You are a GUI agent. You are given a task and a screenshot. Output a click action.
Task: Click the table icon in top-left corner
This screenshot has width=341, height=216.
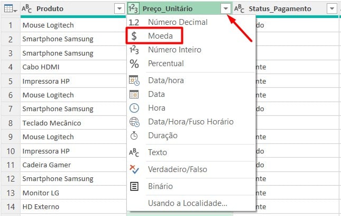click(6, 9)
